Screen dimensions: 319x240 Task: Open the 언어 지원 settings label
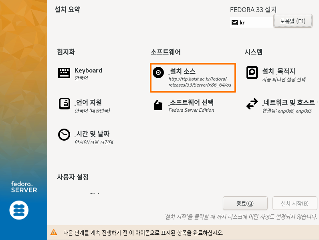pyautogui.click(x=88, y=102)
